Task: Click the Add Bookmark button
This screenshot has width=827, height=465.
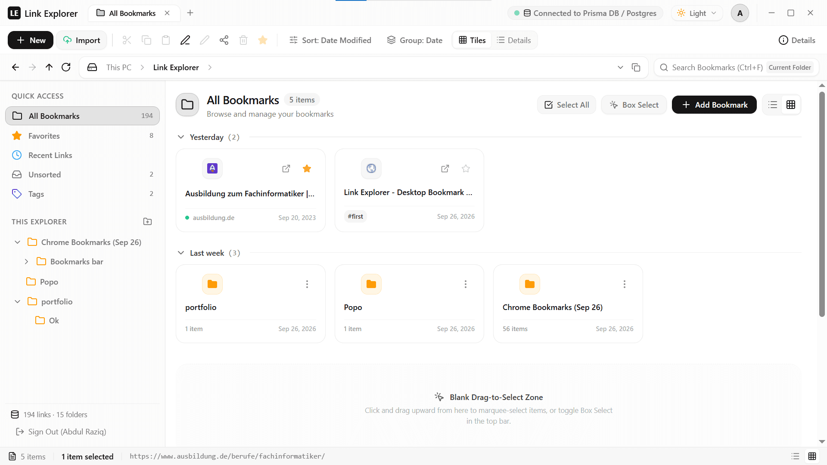Action: (714, 105)
